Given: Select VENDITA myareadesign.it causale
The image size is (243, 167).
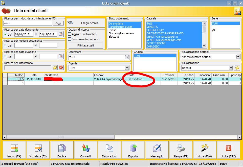Looking at the screenshot, I should point(174,37).
